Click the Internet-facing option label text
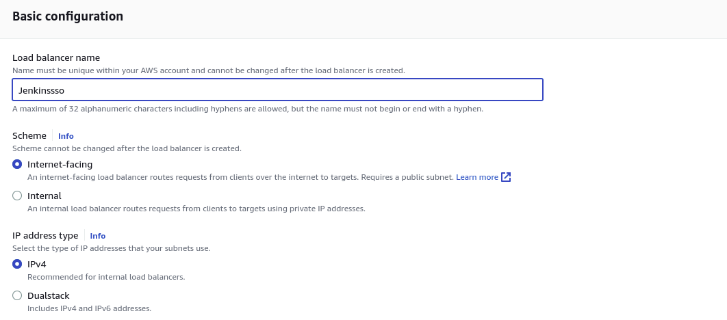The image size is (727, 320). 60,164
